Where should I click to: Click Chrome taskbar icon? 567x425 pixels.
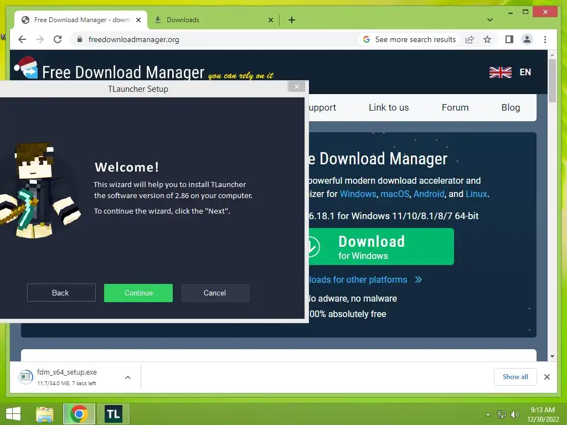tap(79, 414)
